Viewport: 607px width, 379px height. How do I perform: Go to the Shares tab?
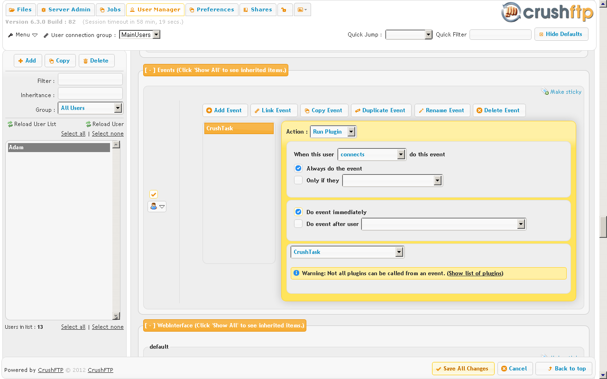pos(258,9)
